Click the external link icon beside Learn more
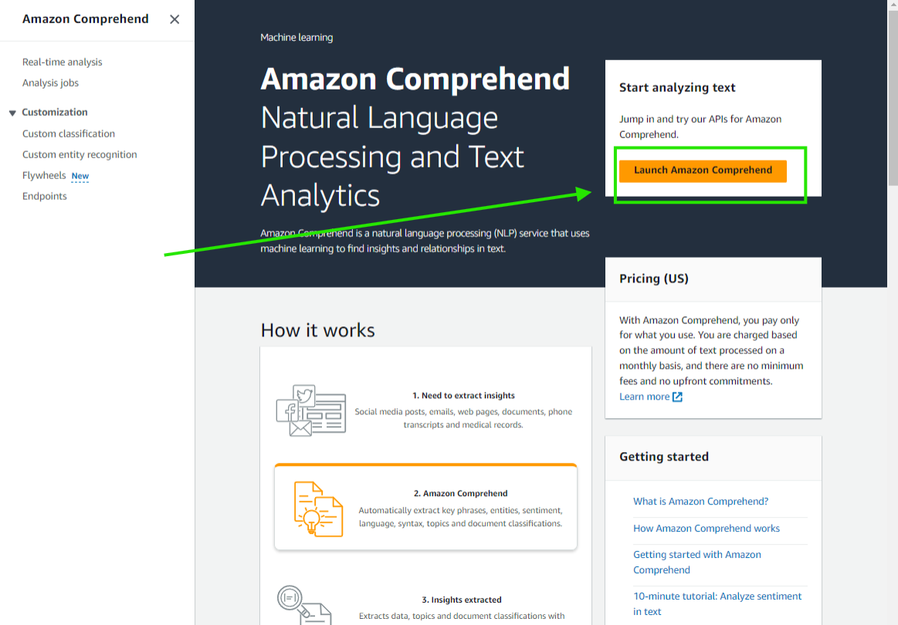 coord(676,397)
